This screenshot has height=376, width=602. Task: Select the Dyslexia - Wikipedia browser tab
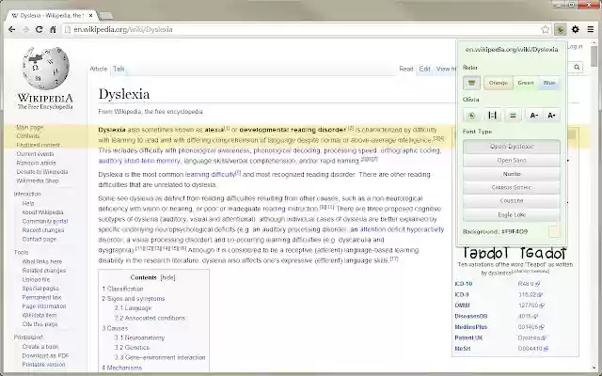click(x=52, y=16)
